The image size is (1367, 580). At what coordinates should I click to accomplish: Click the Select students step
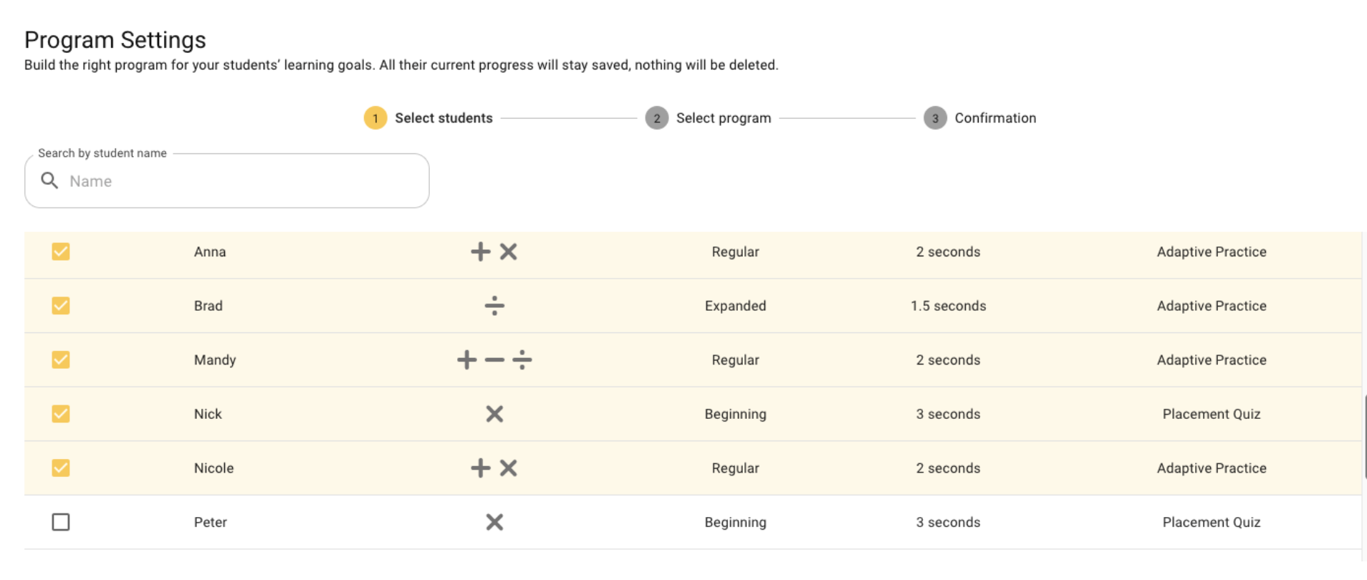point(428,118)
